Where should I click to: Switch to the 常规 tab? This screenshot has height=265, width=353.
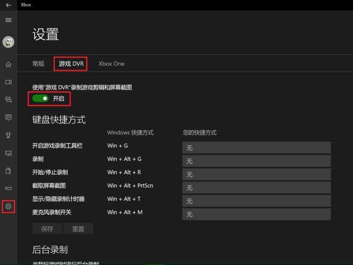38,63
